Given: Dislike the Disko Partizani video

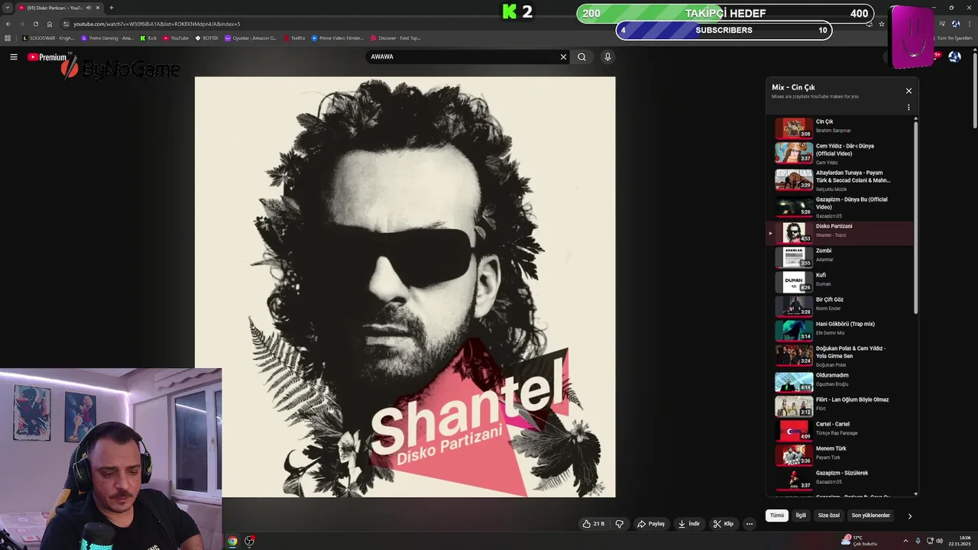Looking at the screenshot, I should click(x=620, y=524).
